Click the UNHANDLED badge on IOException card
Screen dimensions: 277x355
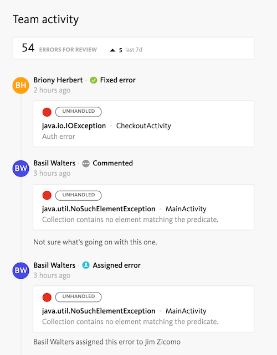pyautogui.click(x=79, y=112)
